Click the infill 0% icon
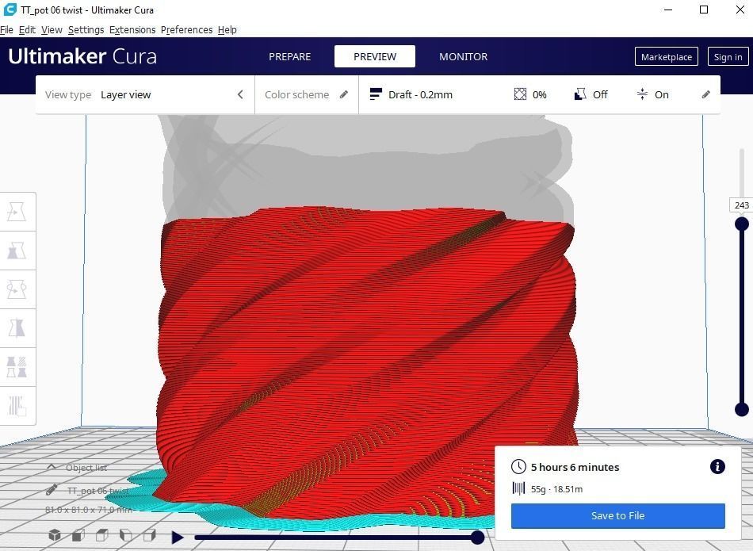This screenshot has width=753, height=551. click(x=520, y=94)
